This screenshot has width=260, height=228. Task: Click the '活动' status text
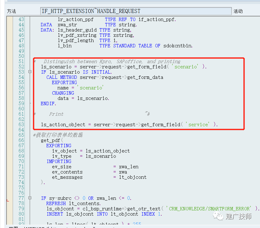(238, 11)
